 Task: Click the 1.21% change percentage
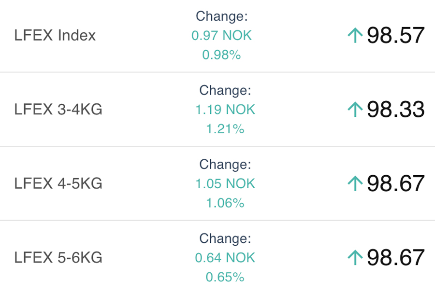[225, 129]
